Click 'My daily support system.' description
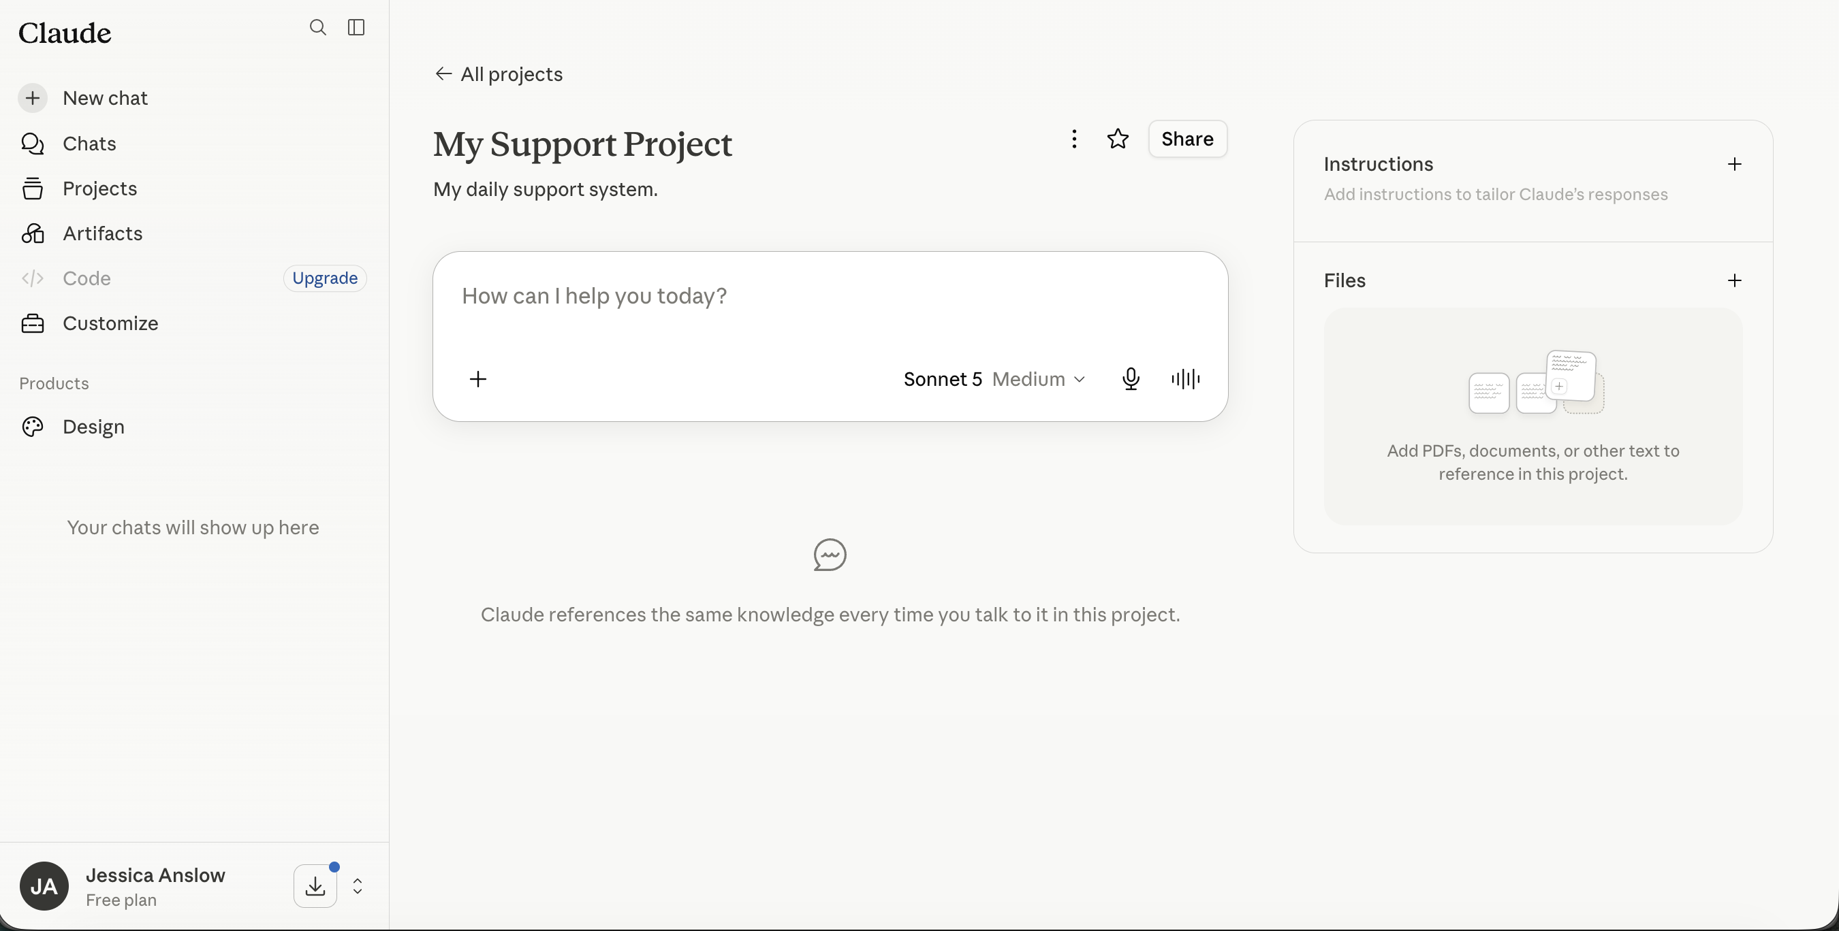1839x931 pixels. (x=546, y=189)
